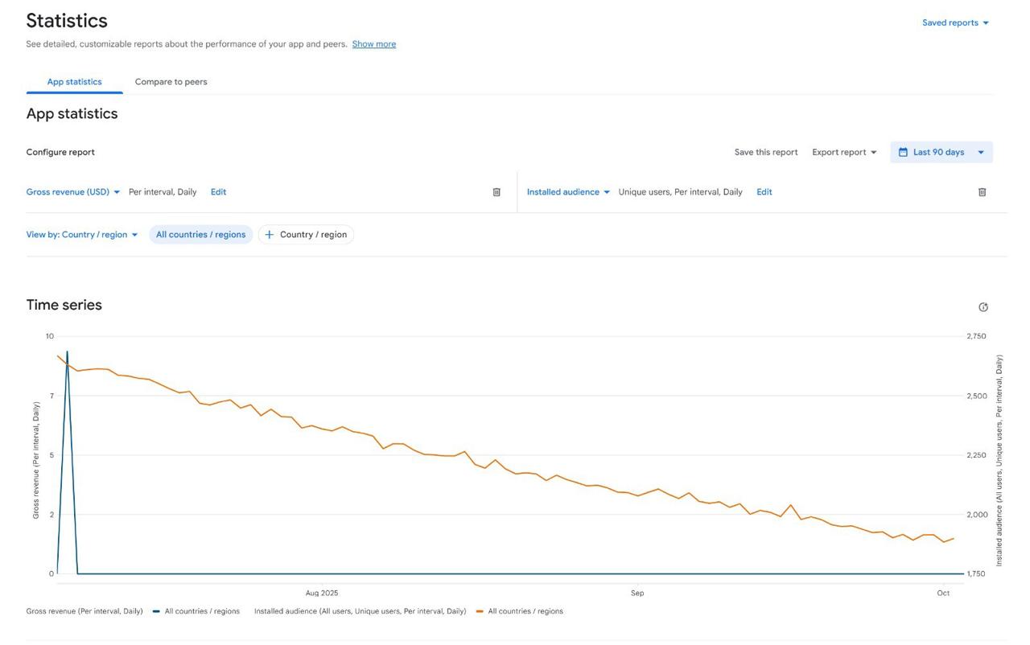Switch to the Compare to peers tab
This screenshot has height=645, width=1030.
click(171, 82)
